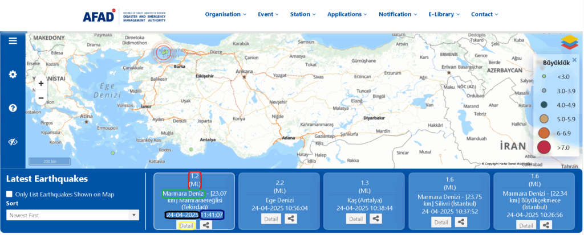Click 24-04-2025 10:37:52 timestamp
Screen dimensions: 584x235
[449, 211]
